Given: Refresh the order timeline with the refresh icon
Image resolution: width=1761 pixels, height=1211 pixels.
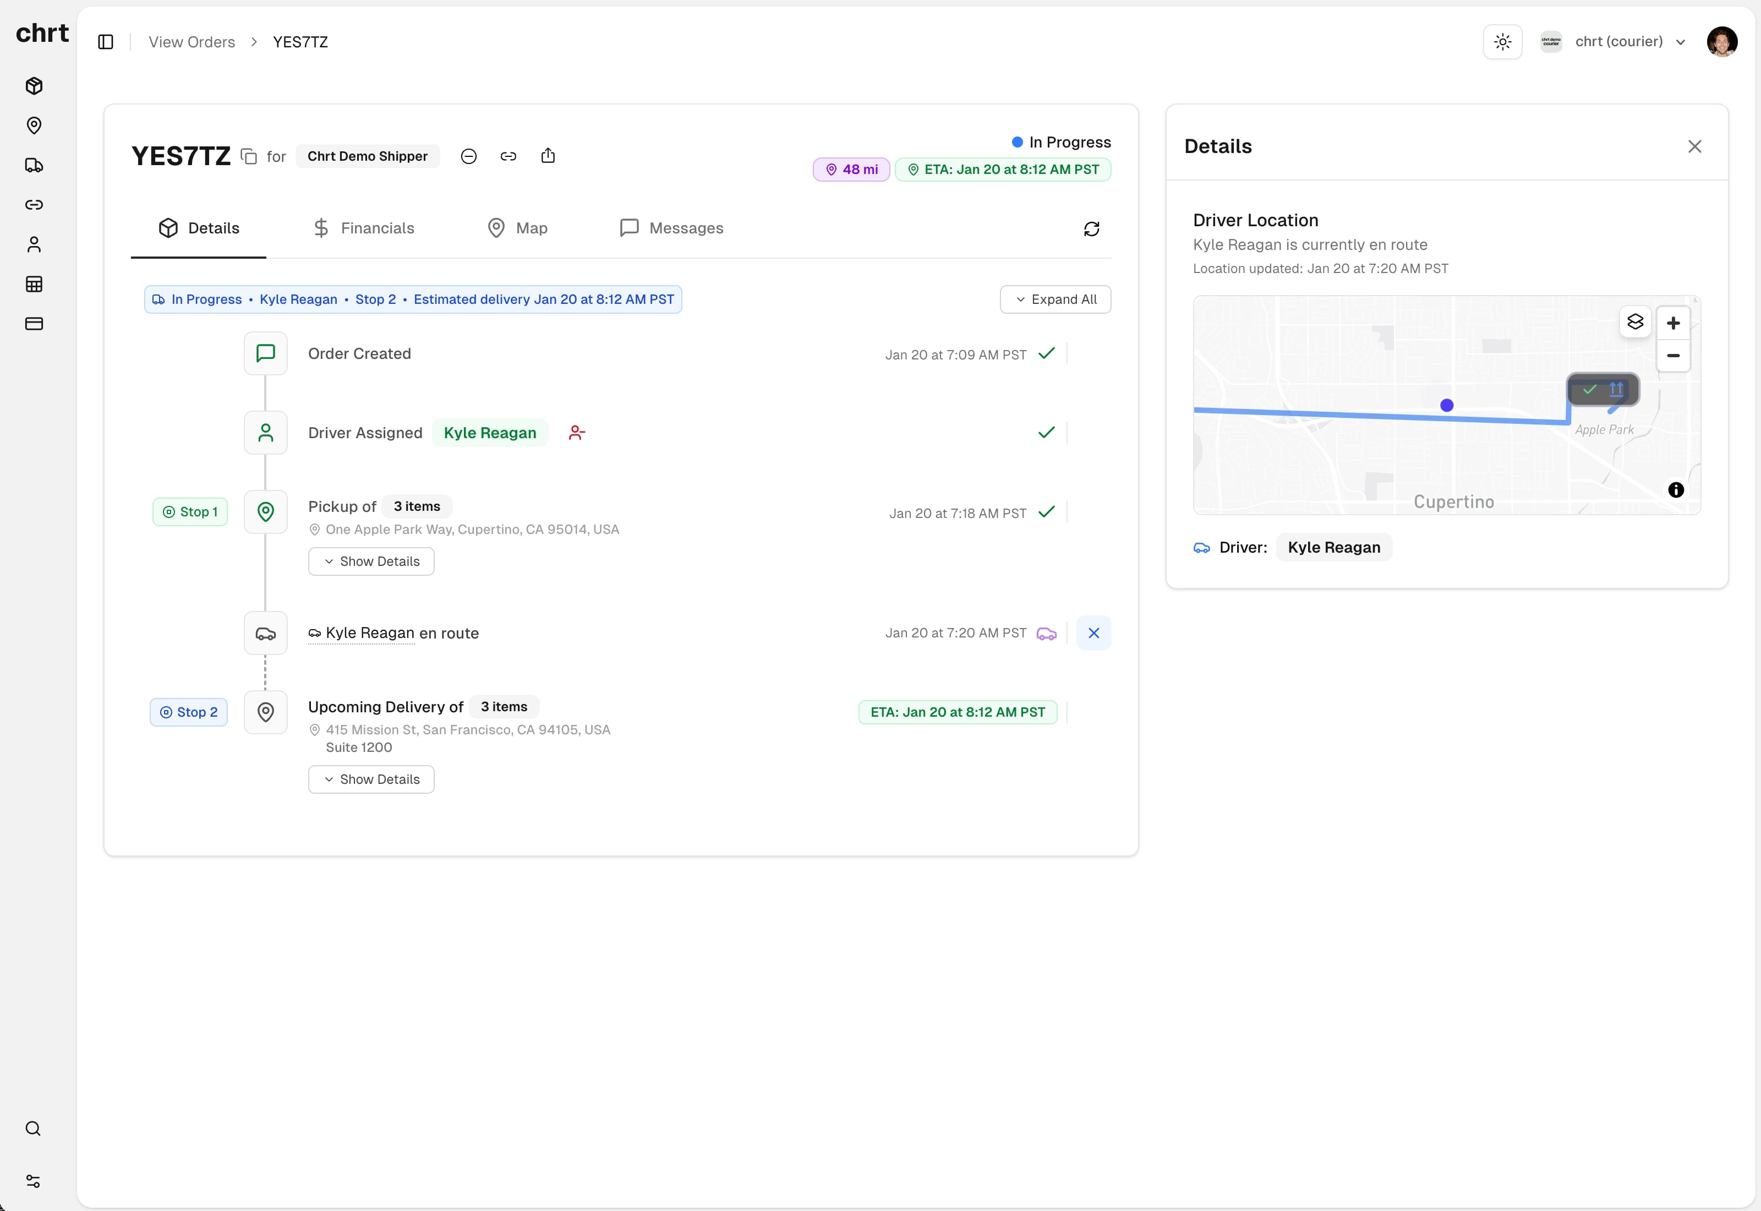Looking at the screenshot, I should click(1091, 228).
